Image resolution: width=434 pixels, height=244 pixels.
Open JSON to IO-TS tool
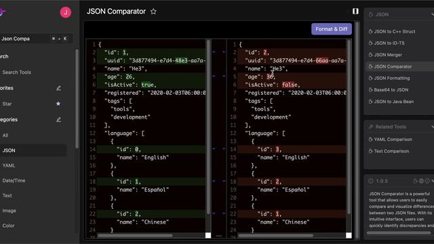click(x=389, y=43)
